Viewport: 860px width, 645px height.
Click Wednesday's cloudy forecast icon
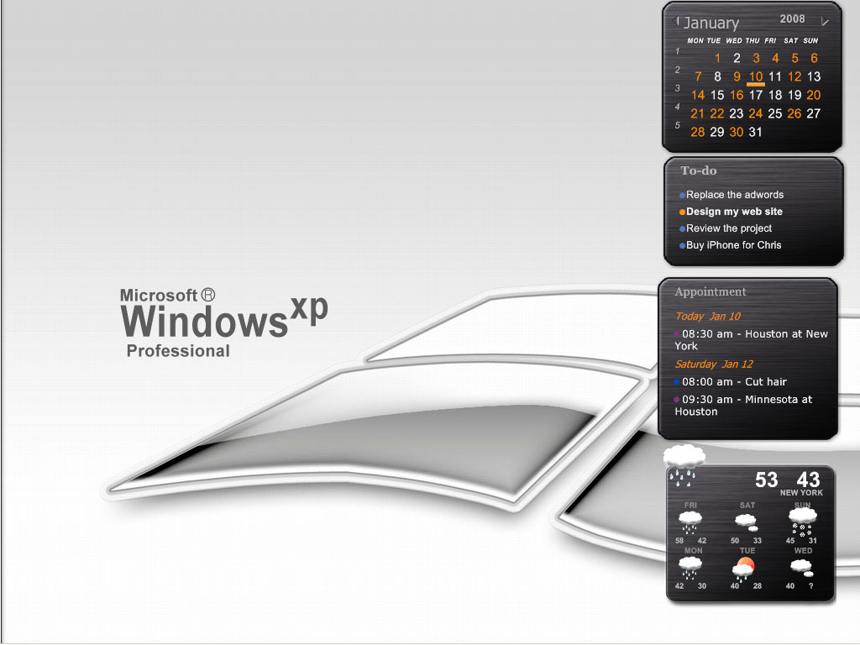coord(802,567)
